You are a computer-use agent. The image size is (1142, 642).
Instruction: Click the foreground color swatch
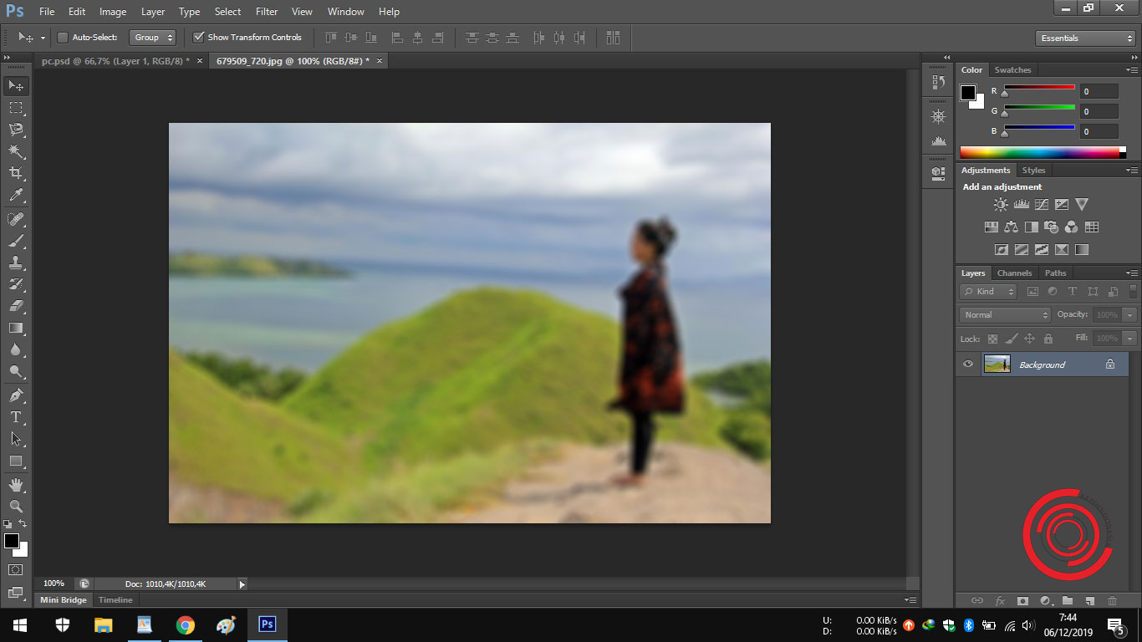click(12, 543)
